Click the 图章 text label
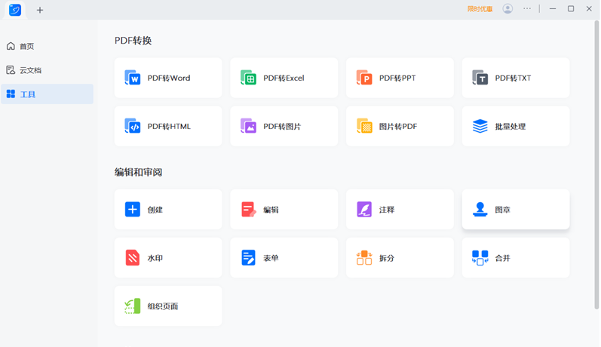 pyautogui.click(x=502, y=210)
